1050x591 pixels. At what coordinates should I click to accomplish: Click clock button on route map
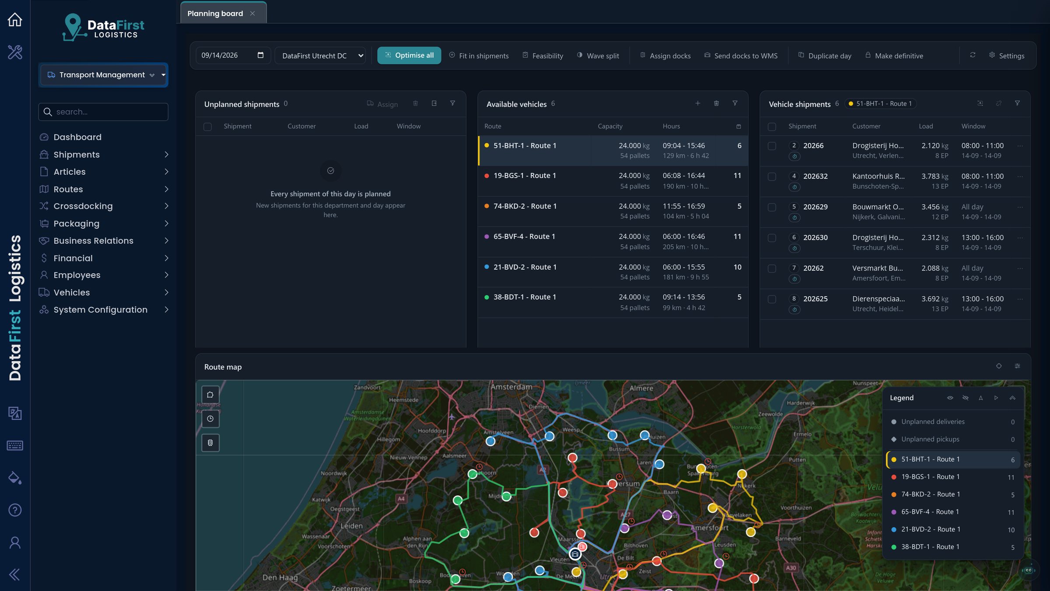(x=210, y=419)
